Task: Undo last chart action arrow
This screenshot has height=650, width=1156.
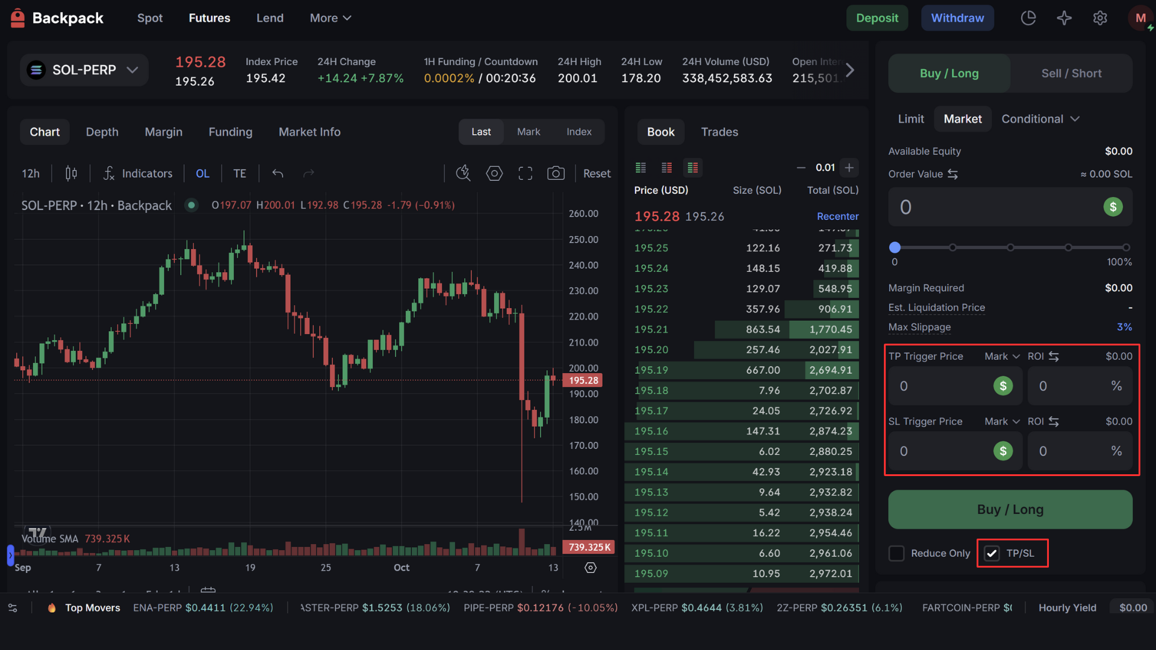Action: pyautogui.click(x=278, y=173)
